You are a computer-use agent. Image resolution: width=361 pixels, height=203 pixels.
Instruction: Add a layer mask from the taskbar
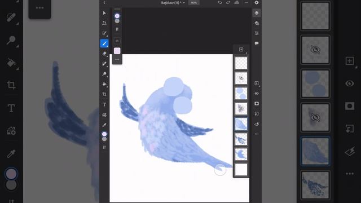(257, 104)
